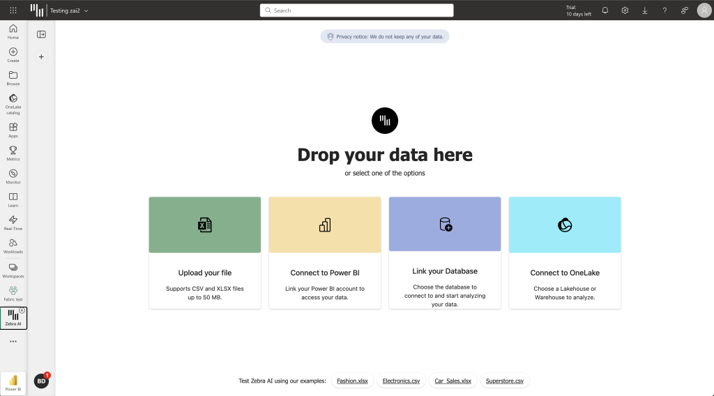Open Real-Time in the sidebar
This screenshot has width=714, height=396.
pyautogui.click(x=13, y=223)
